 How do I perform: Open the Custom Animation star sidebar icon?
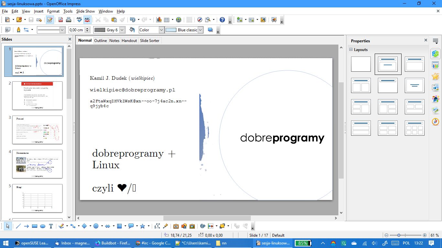pyautogui.click(x=435, y=77)
